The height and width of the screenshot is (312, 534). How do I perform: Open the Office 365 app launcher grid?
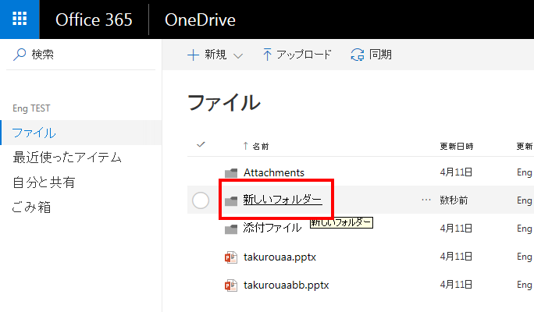point(20,19)
